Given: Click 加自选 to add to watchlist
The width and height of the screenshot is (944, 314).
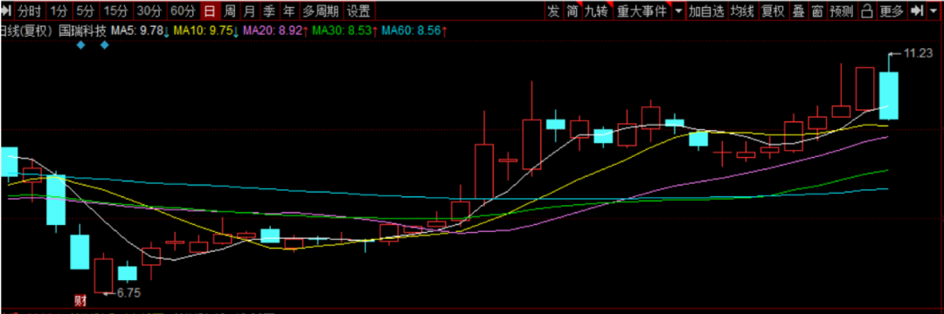Looking at the screenshot, I should pyautogui.click(x=707, y=10).
